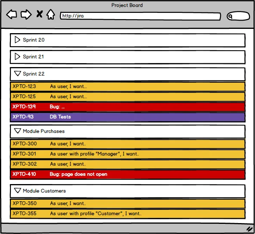Open issue XPTO-300
Screen dimensions: 255x234
(127, 144)
